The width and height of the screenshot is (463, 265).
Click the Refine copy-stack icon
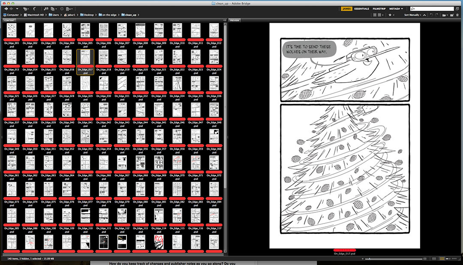point(52,9)
